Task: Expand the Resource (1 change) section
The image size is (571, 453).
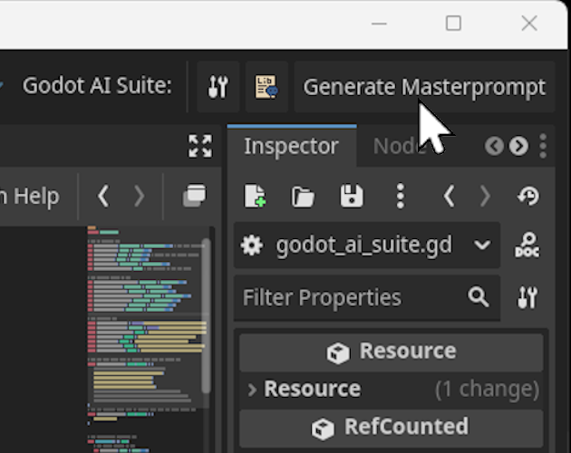Action: (x=392, y=389)
